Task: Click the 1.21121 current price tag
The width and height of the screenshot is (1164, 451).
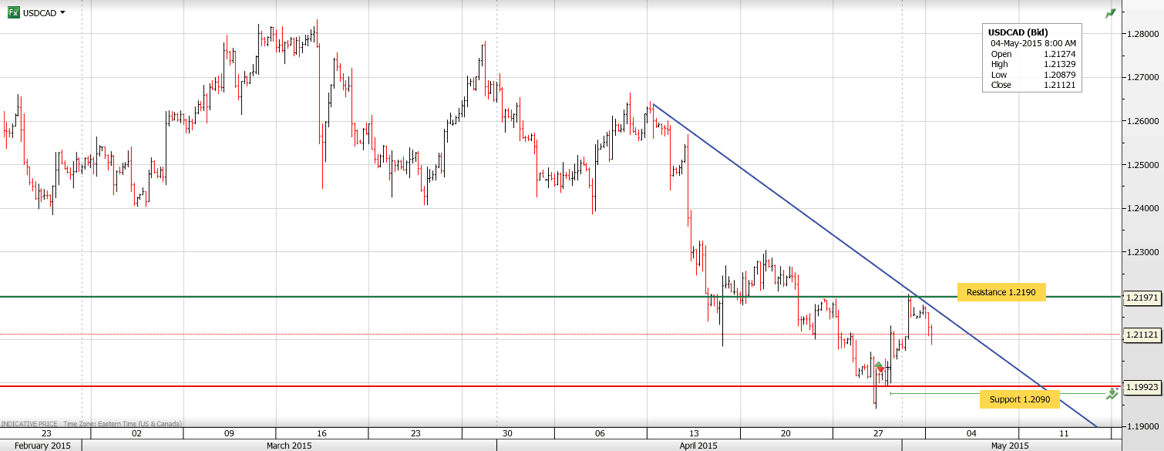Action: point(1141,335)
